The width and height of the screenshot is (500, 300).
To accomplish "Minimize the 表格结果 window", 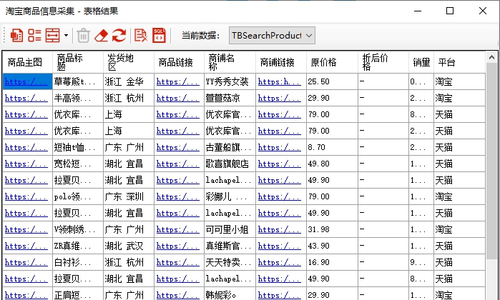I will [418, 11].
